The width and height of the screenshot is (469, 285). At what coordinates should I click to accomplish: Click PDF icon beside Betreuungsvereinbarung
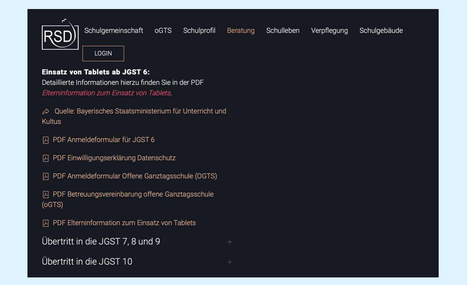(x=46, y=194)
